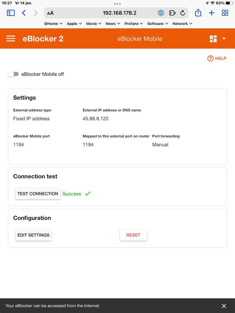Open the eBlocker dashboard tiles icon

pos(213,39)
